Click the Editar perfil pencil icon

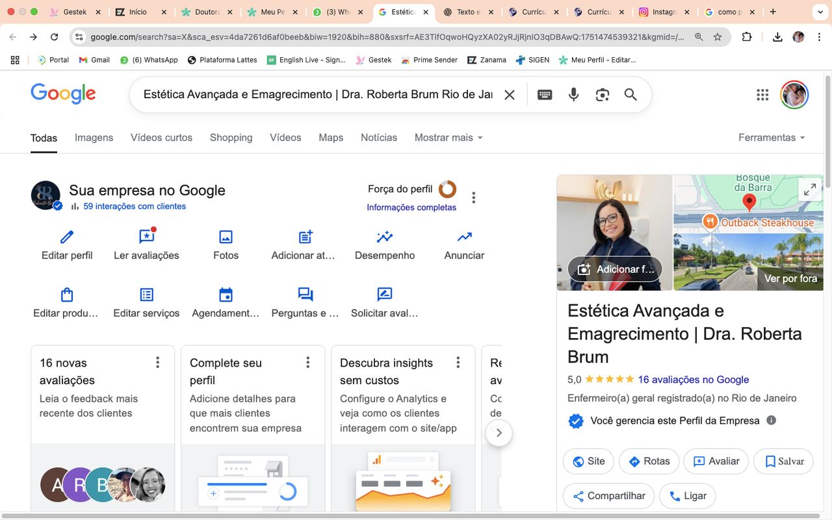coord(67,237)
